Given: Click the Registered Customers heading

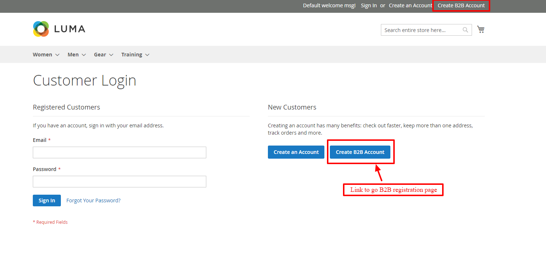Looking at the screenshot, I should (x=66, y=107).
